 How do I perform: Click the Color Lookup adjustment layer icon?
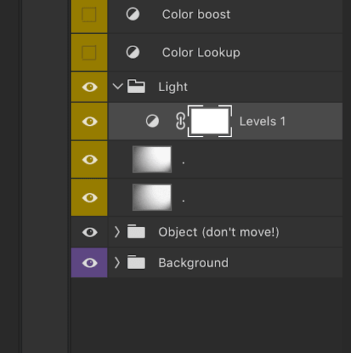(x=133, y=52)
